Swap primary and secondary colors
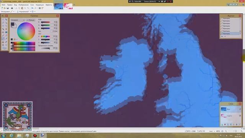The image size is (245, 138). tap(15, 23)
